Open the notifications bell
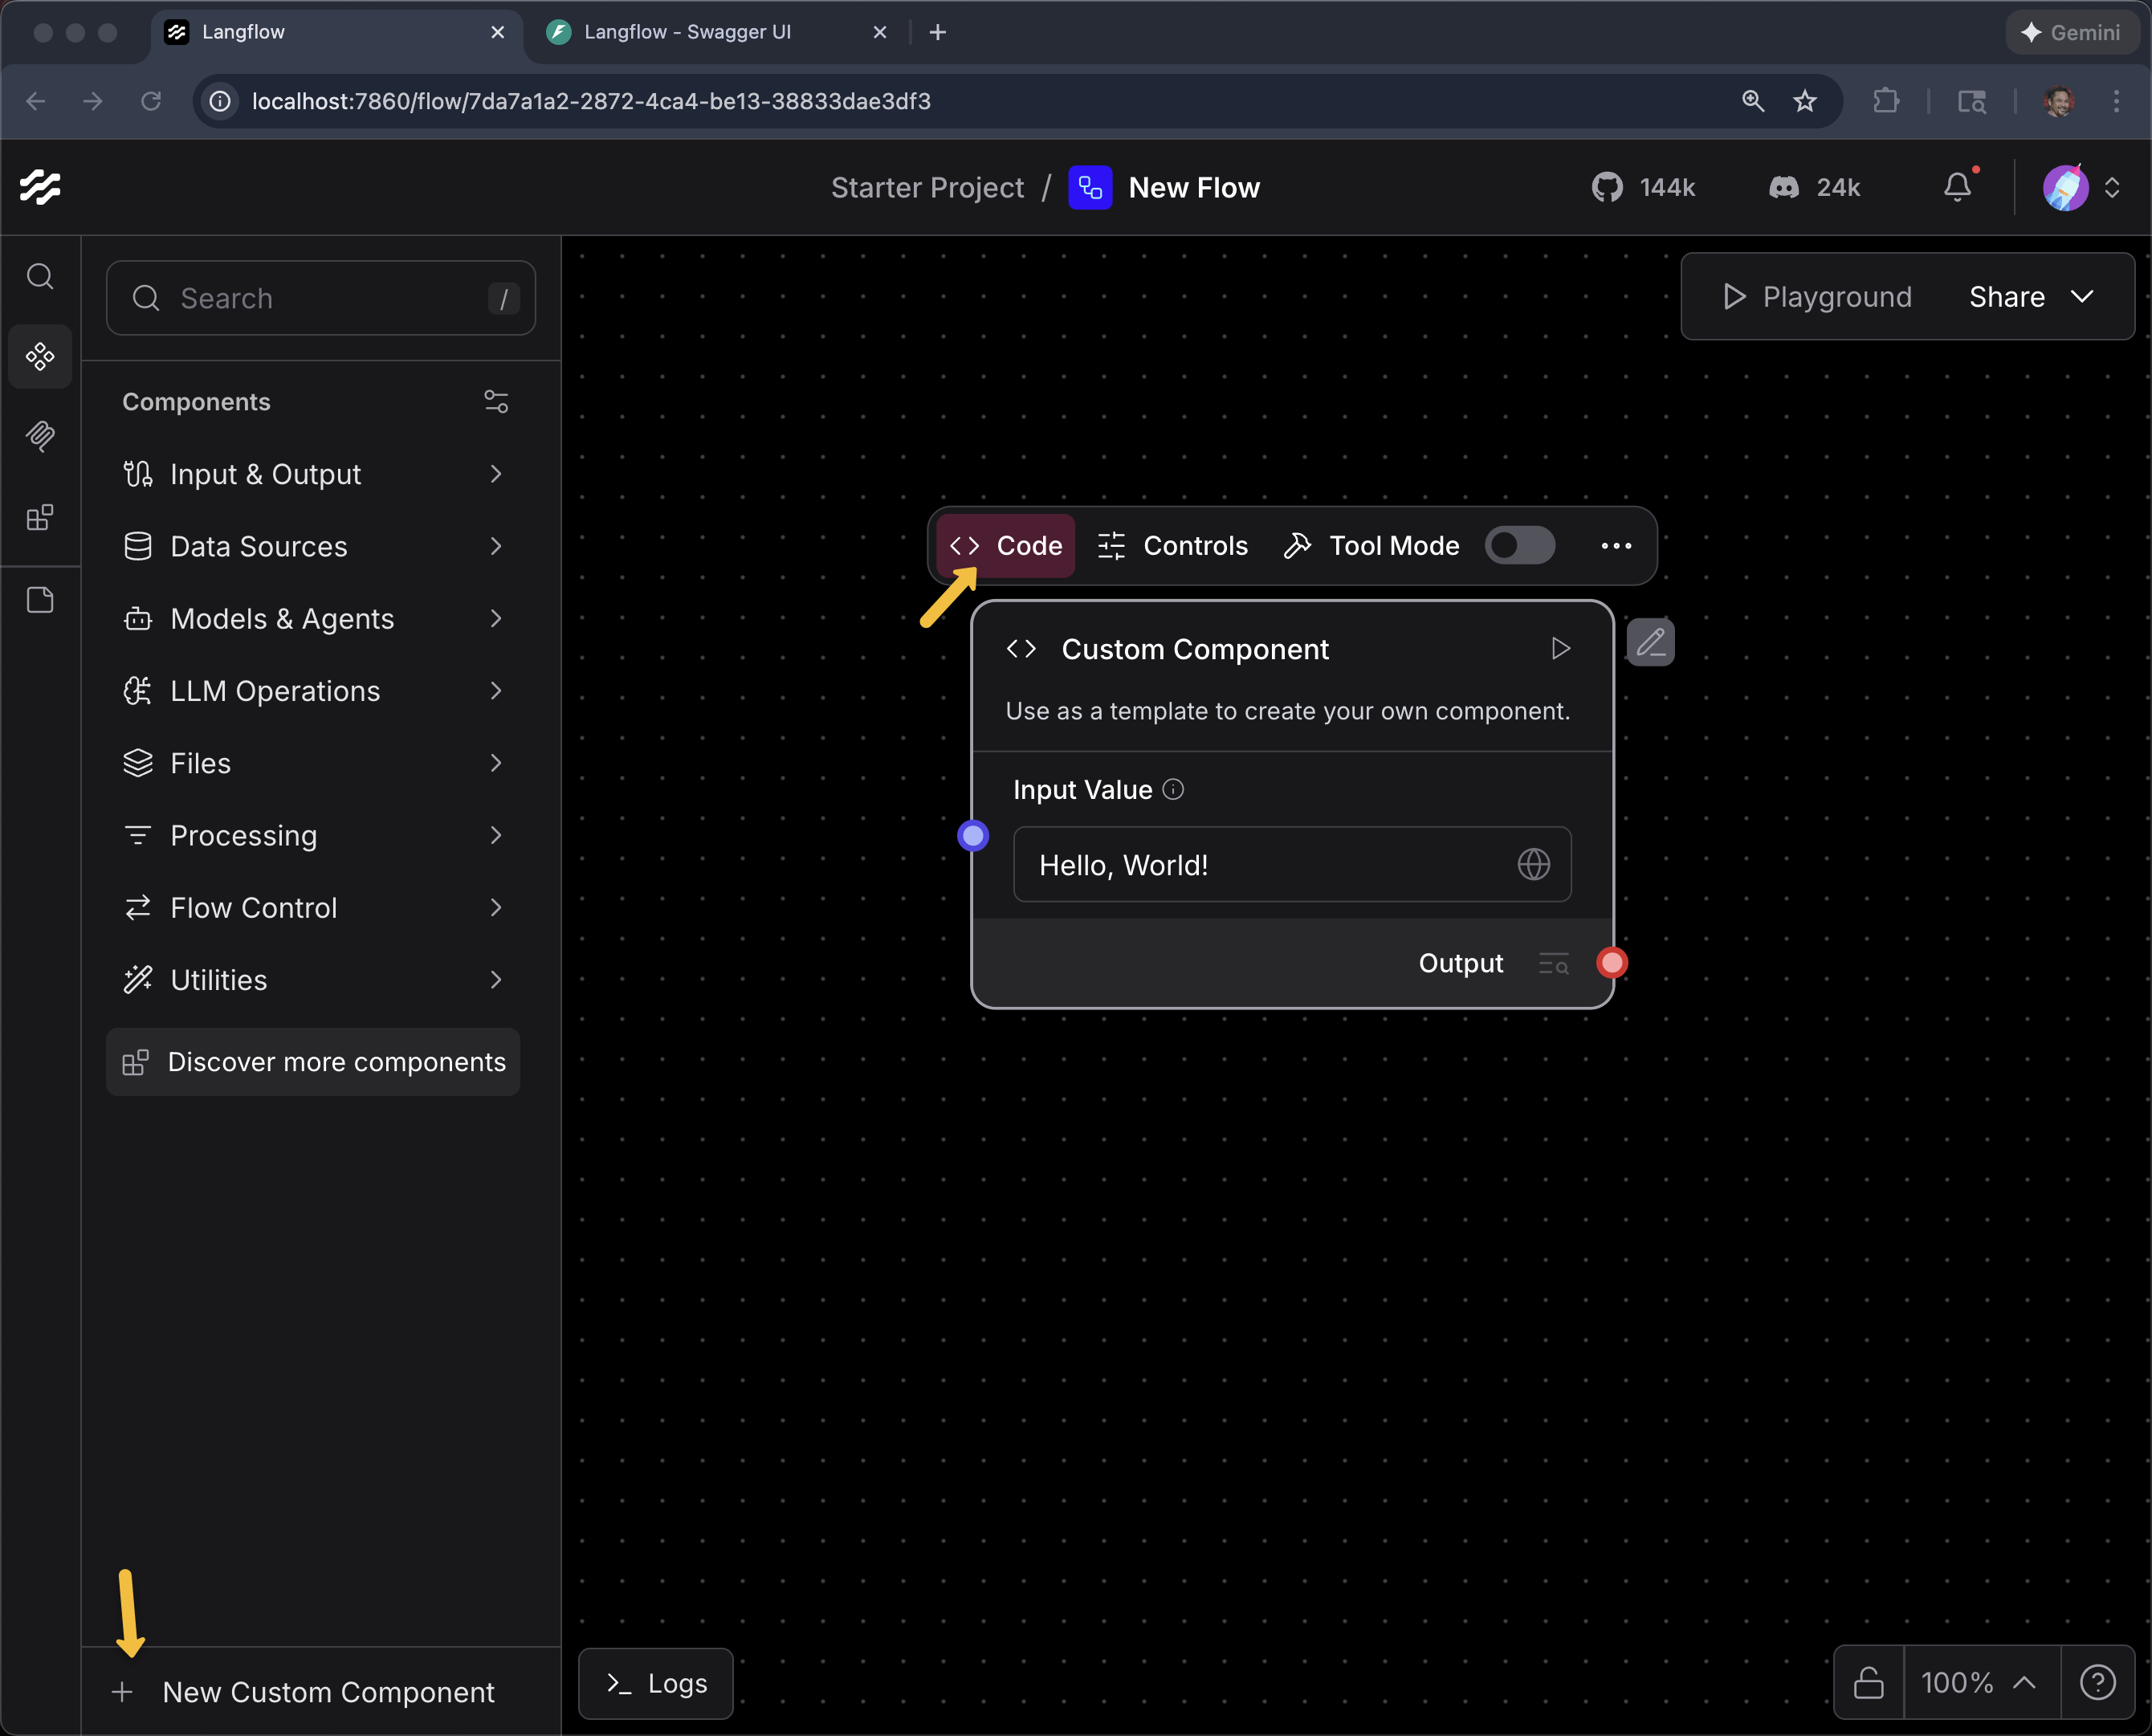The image size is (2152, 1736). coord(1958,187)
